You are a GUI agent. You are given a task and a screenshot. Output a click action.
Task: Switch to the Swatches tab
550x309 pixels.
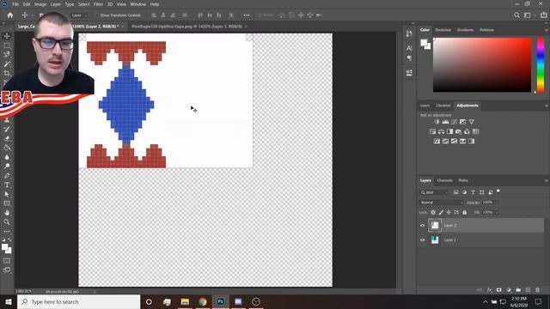pos(443,30)
